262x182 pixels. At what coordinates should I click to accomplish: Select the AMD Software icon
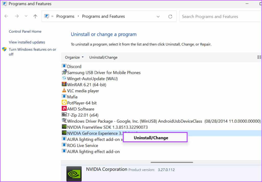[64, 109]
